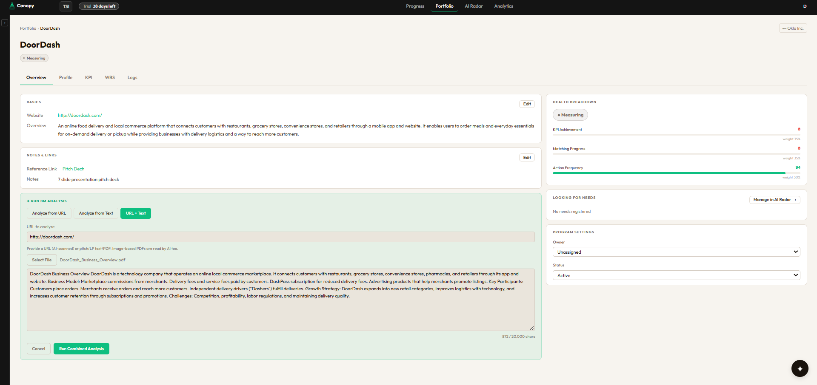Open the user avatar menu D
This screenshot has width=817, height=385.
point(805,6)
